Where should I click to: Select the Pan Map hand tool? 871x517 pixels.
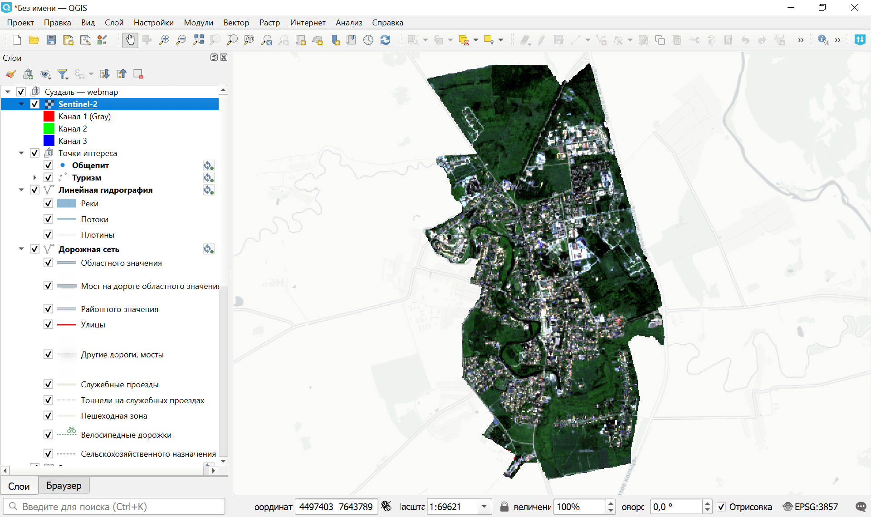[130, 40]
